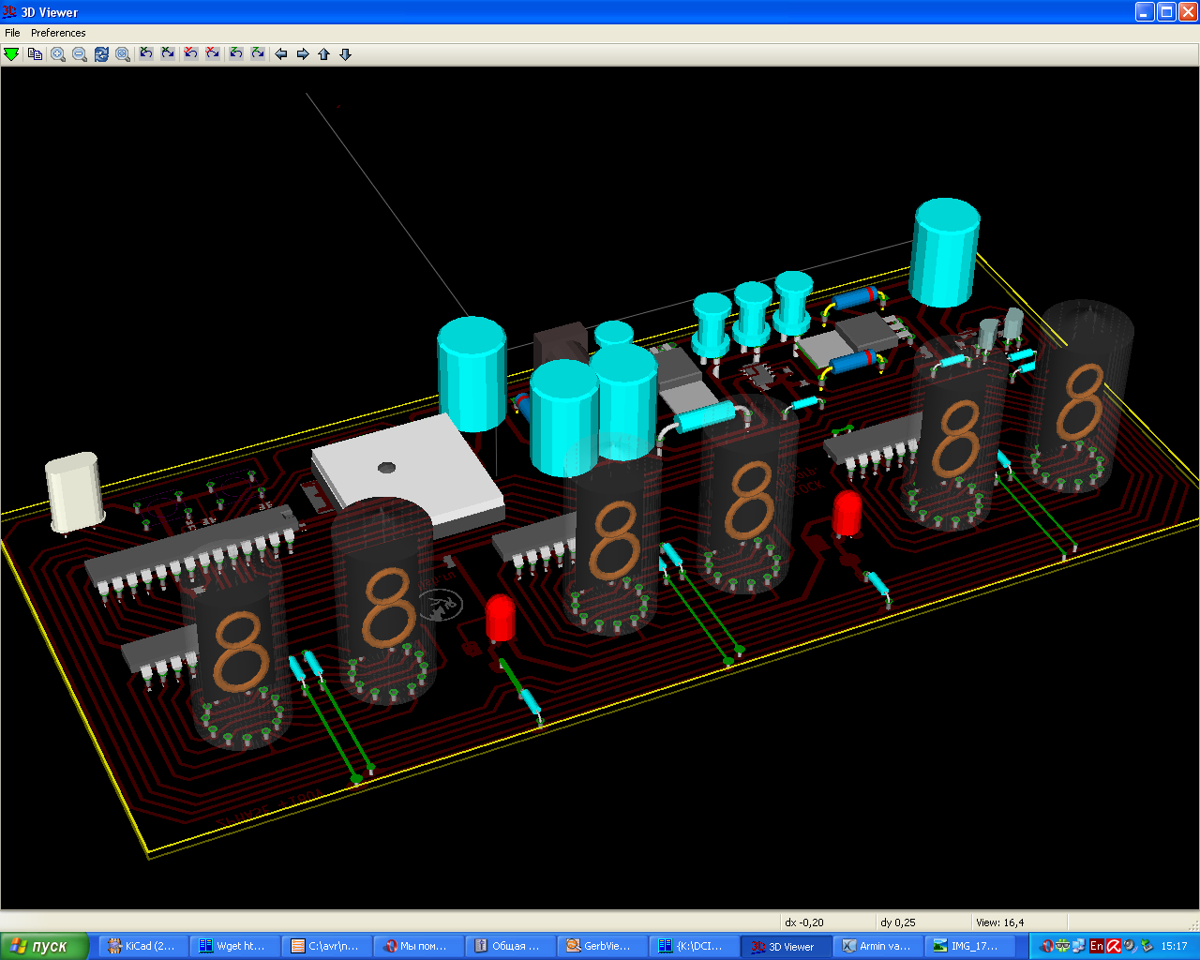Move view left with arrow icon

[280, 54]
